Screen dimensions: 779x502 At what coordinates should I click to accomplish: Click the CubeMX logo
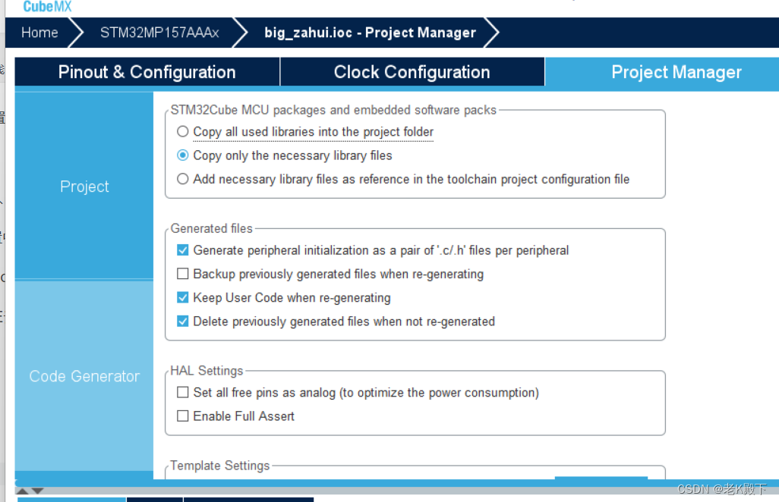(47, 7)
